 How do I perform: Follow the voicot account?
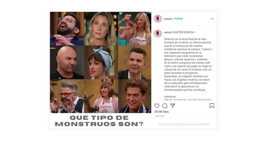pos(179,19)
